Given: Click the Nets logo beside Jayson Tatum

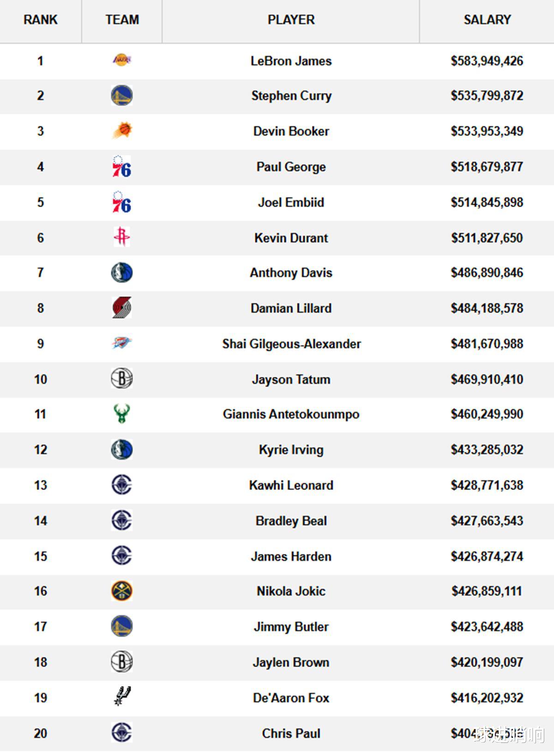Looking at the screenshot, I should click(122, 379).
